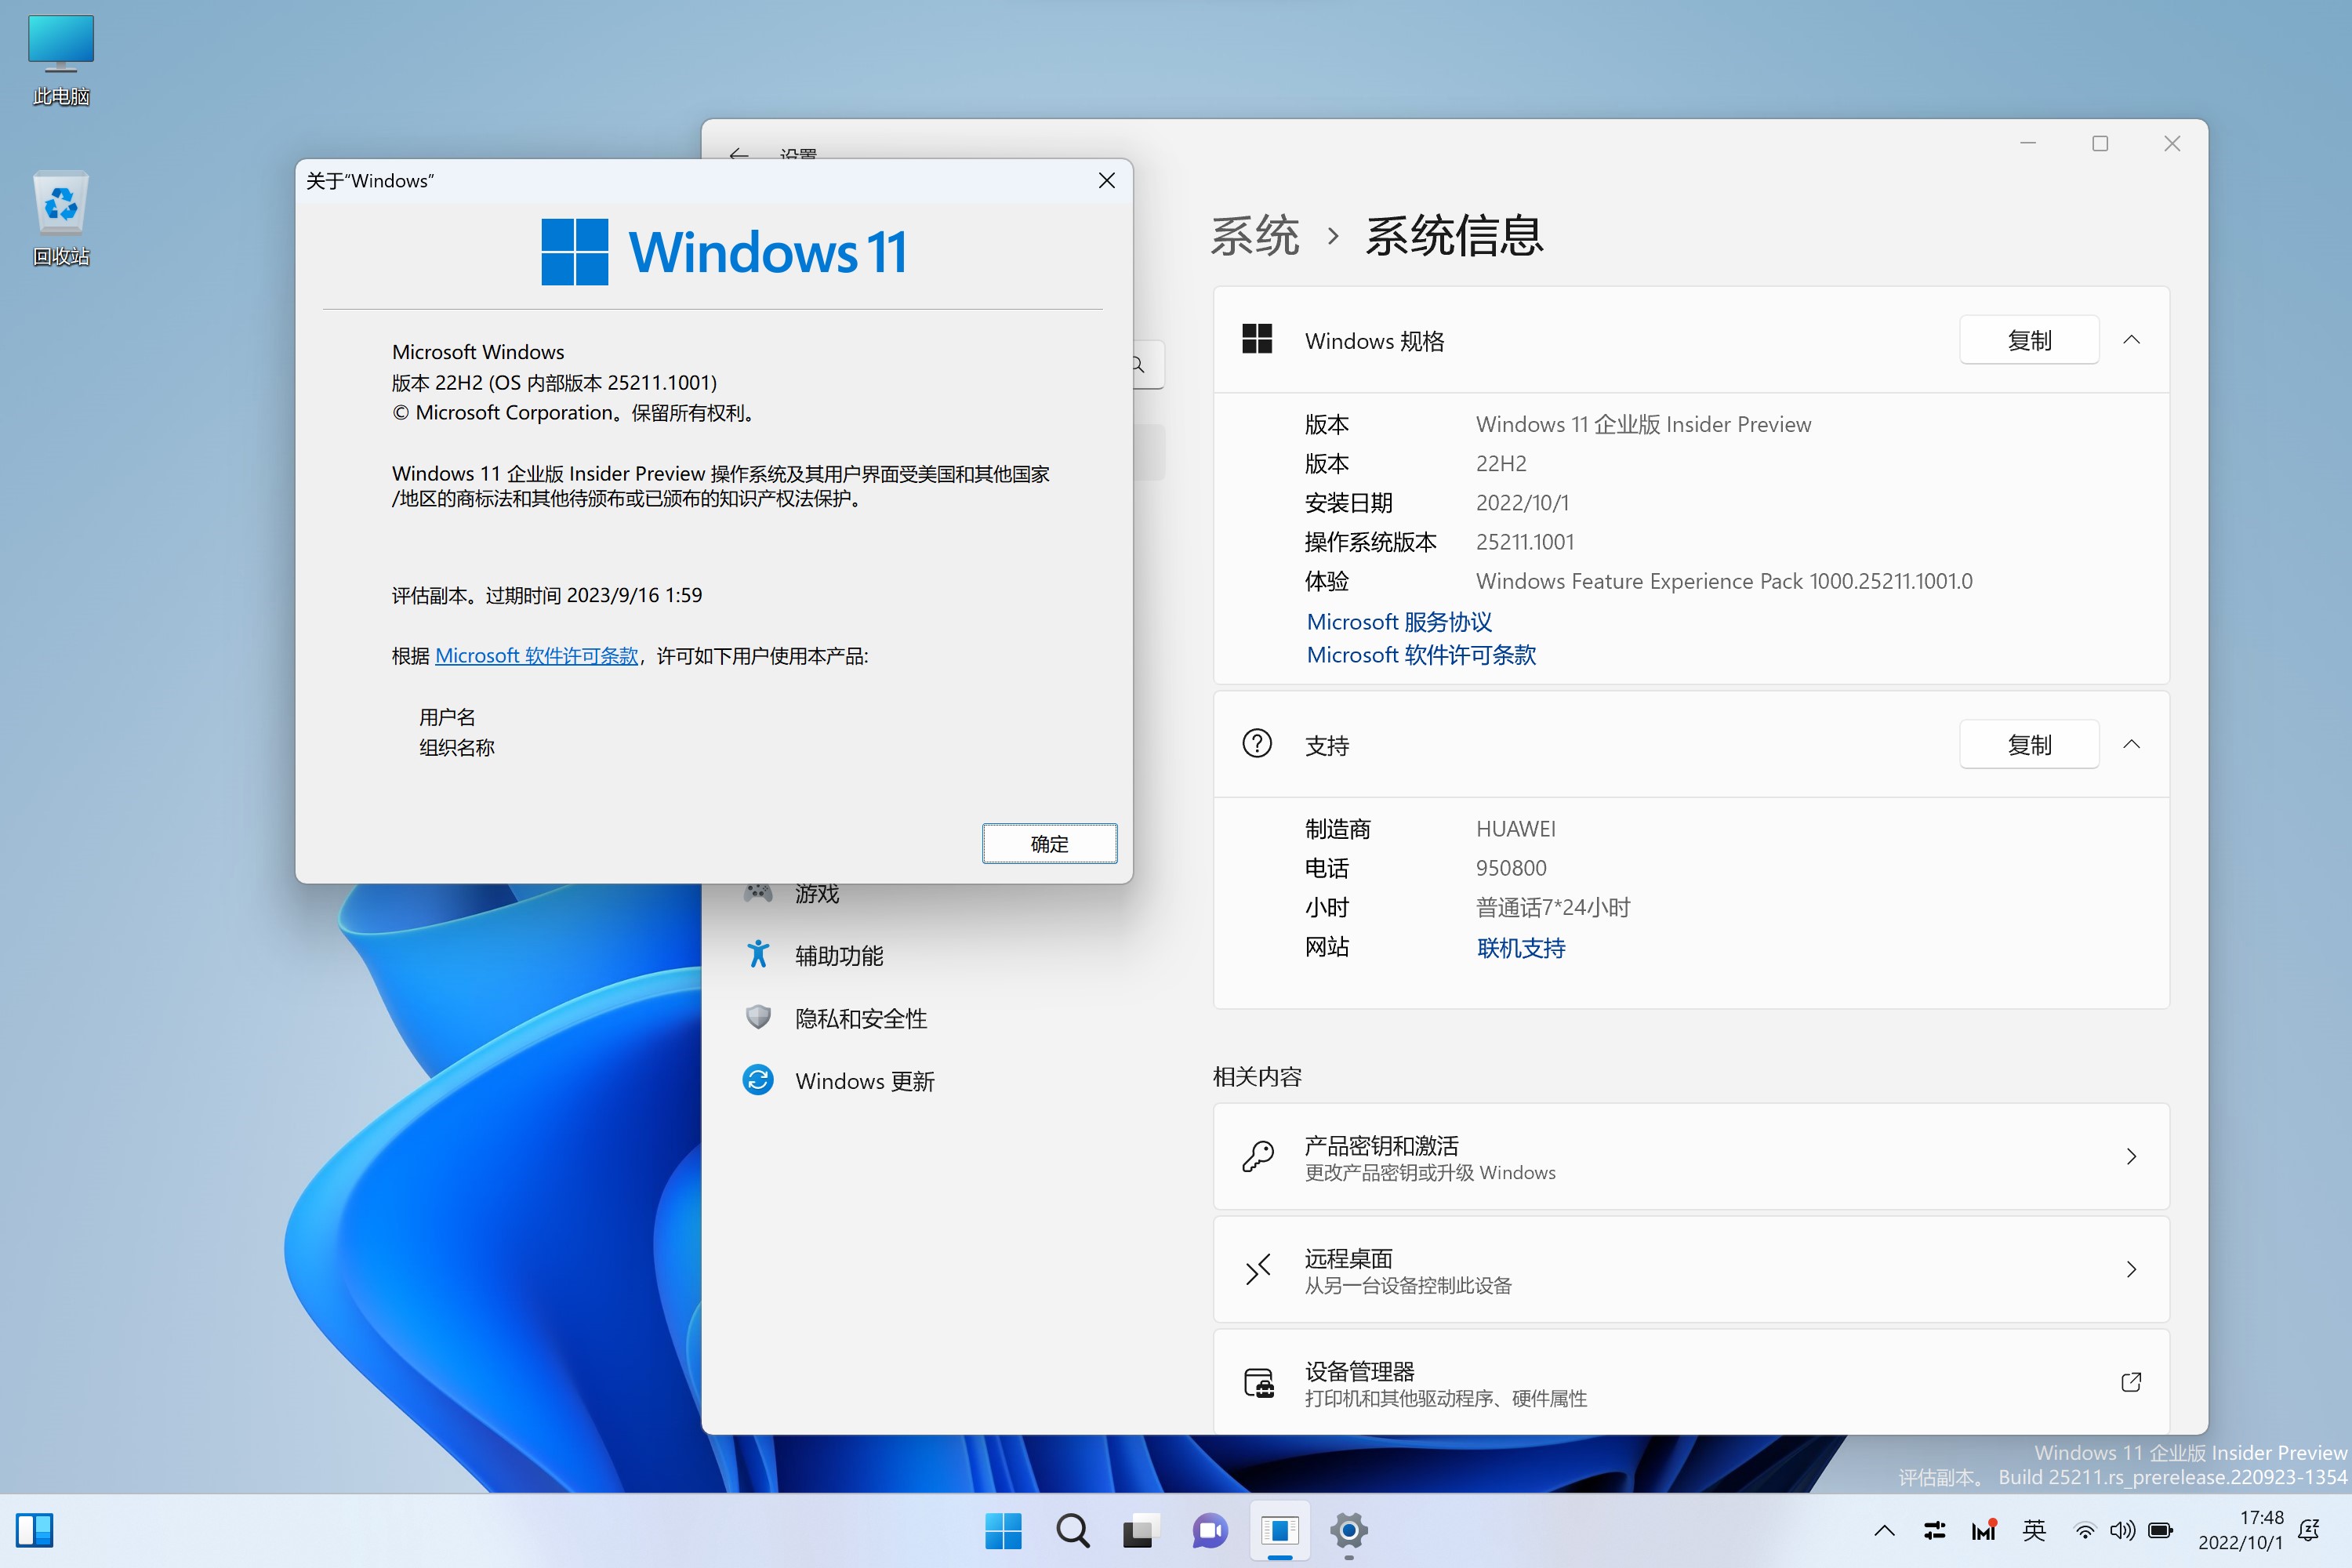2352x1568 pixels.
Task: Close the About Windows dialog
Action: click(x=1106, y=180)
